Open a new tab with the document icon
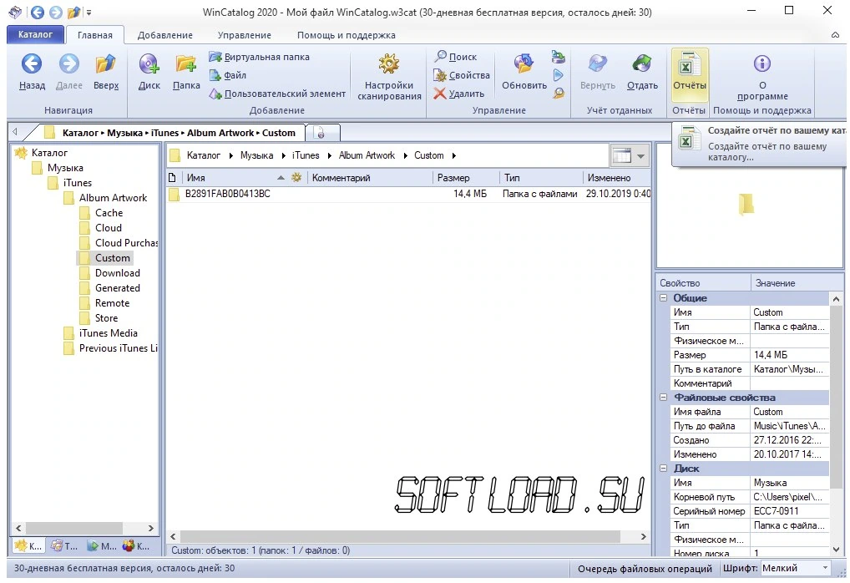The height and width of the screenshot is (583, 850). 320,133
